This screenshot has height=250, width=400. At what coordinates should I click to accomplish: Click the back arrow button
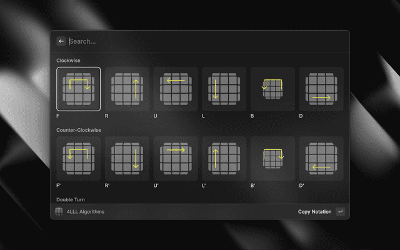coord(61,41)
